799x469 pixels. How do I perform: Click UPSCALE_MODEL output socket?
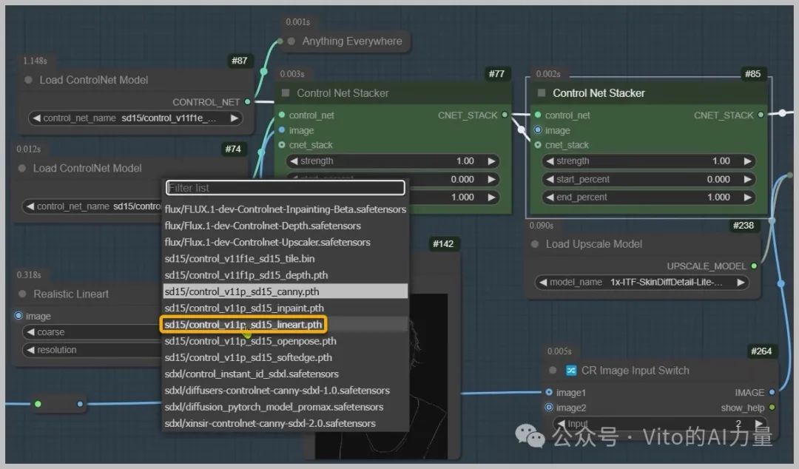point(754,266)
